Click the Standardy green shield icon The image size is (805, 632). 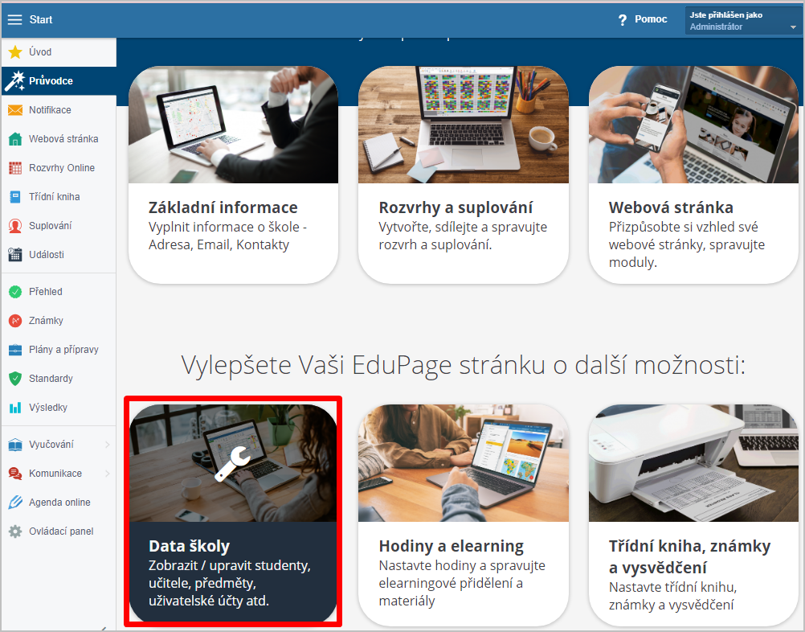point(15,379)
